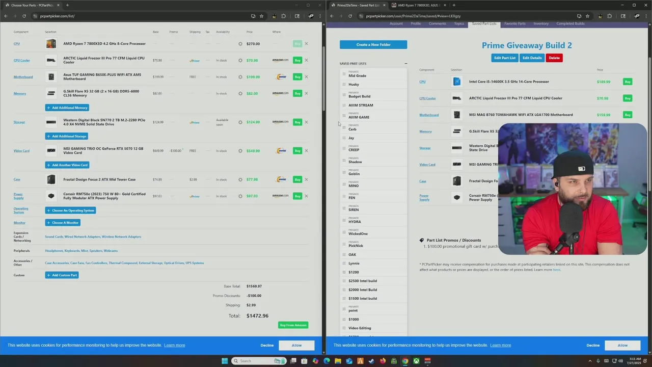
Task: Open Intel Core i5-14600K thumbnail in right window
Action: coord(457,82)
